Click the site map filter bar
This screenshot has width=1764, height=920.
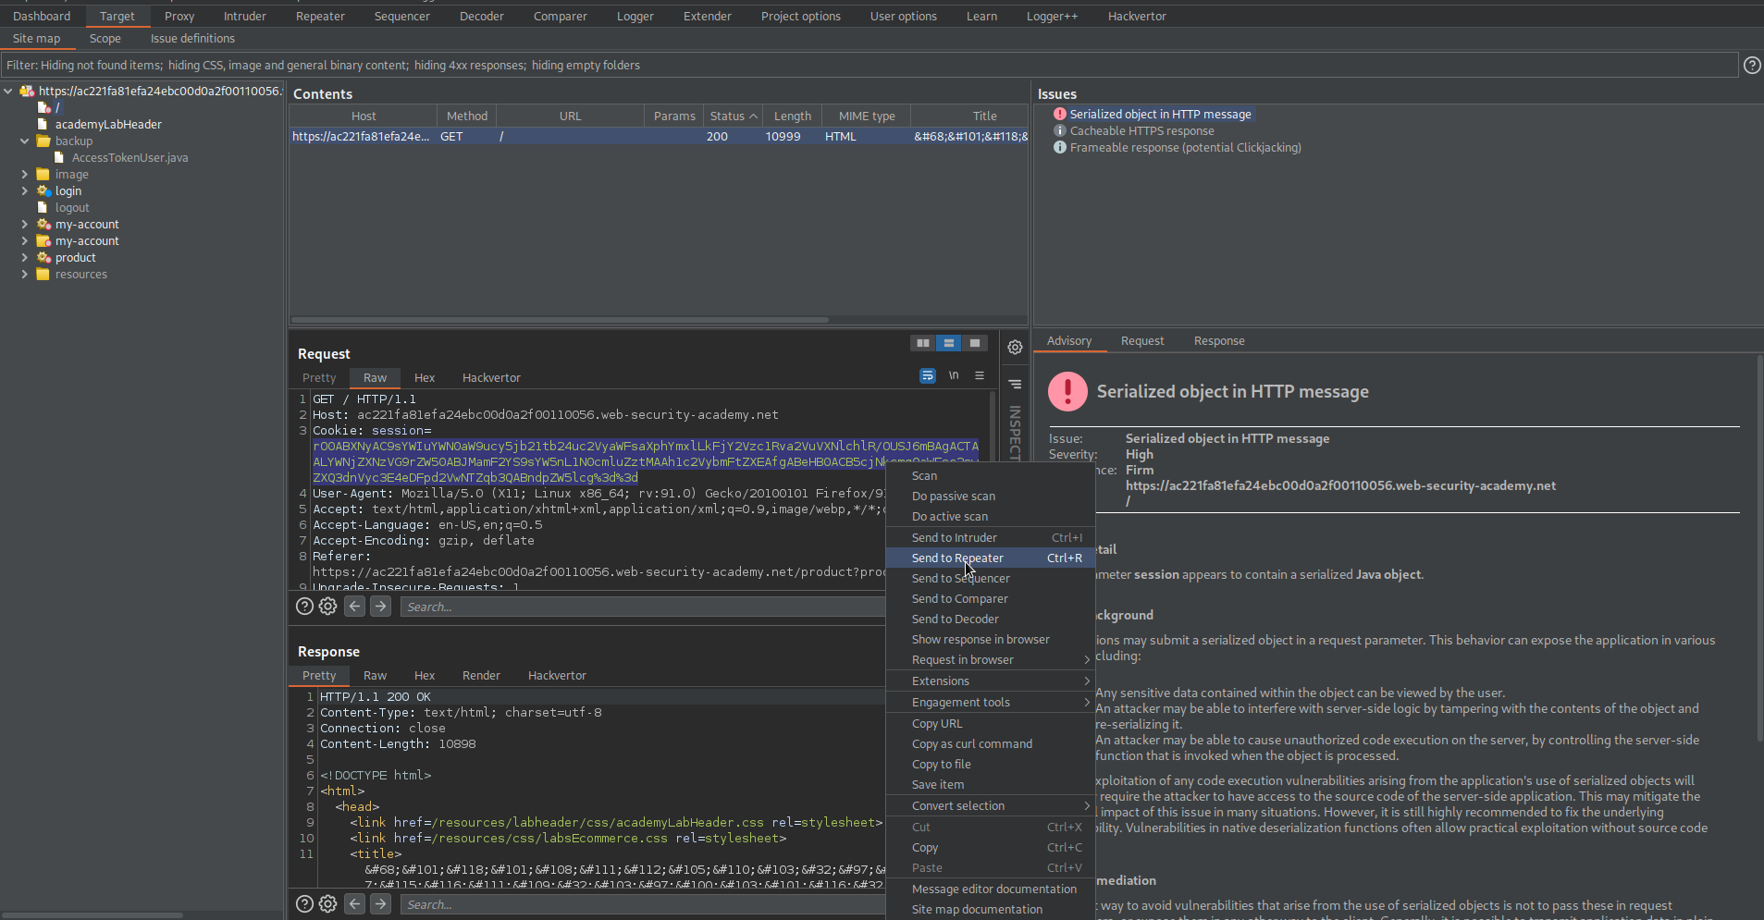[870, 65]
